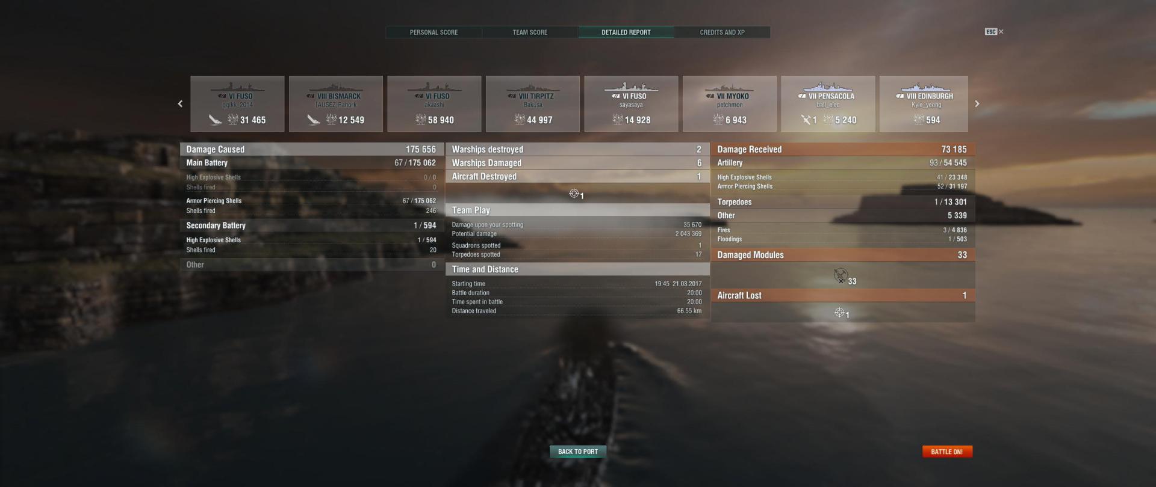Viewport: 1156px width, 487px height.
Task: Show next ships with right arrow
Action: pos(977,104)
